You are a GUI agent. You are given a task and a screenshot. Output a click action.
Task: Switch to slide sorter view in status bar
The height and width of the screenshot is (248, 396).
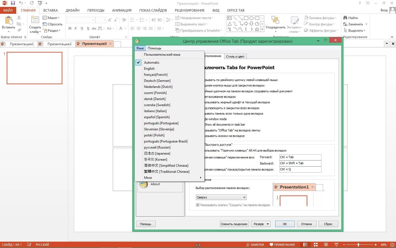coord(315,244)
